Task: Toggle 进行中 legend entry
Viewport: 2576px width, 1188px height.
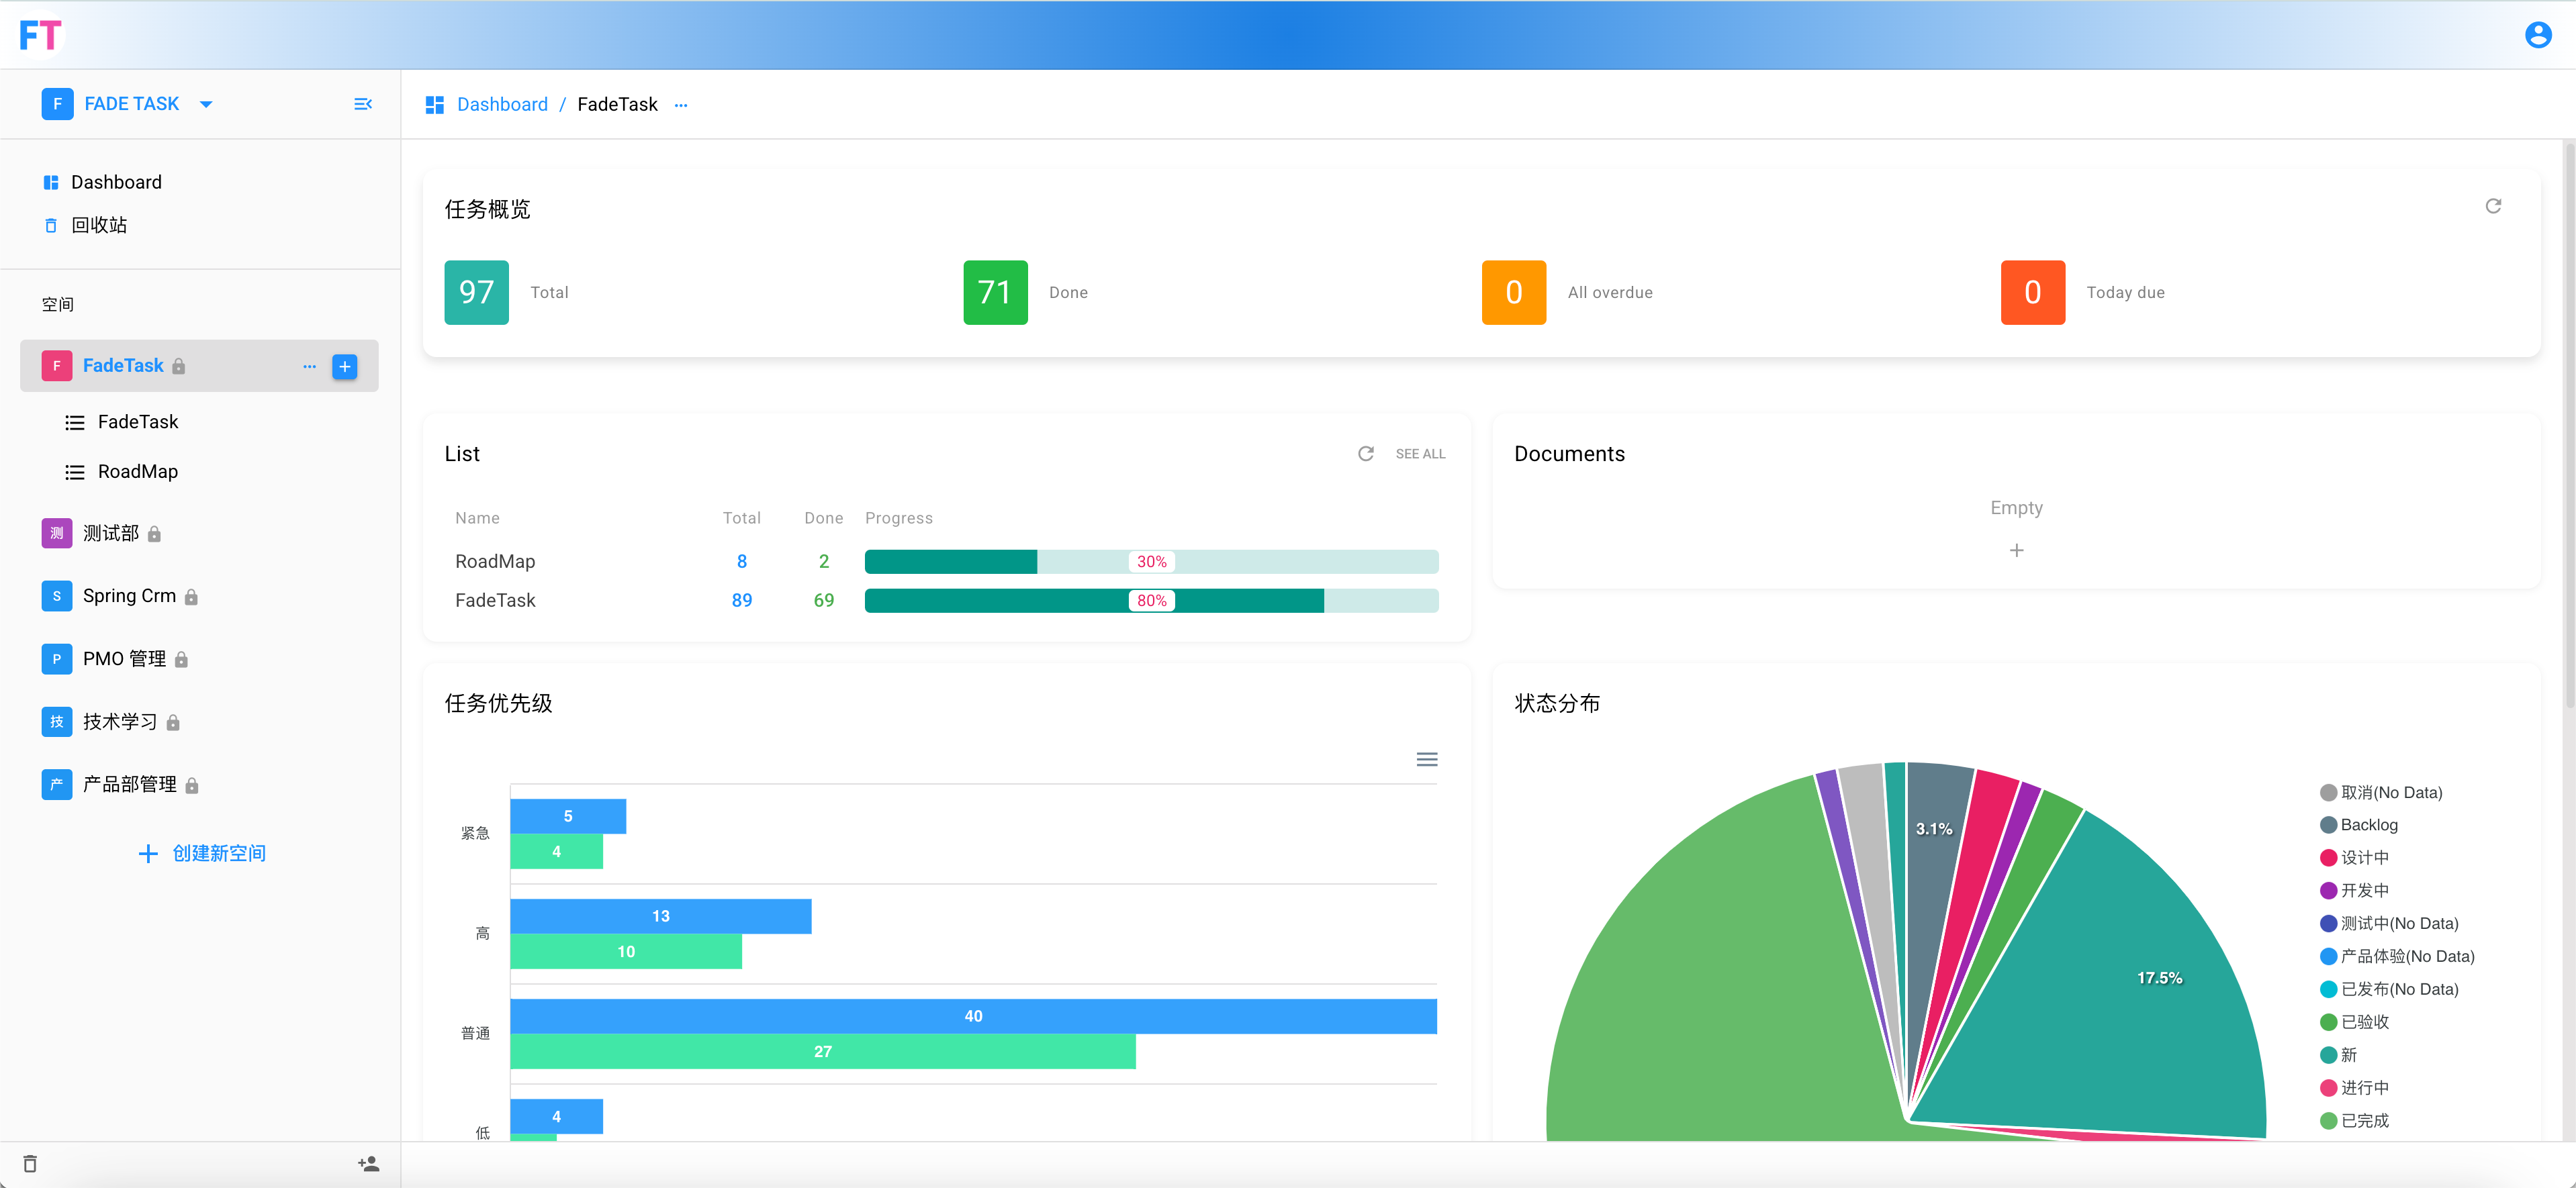Action: pos(2354,1088)
